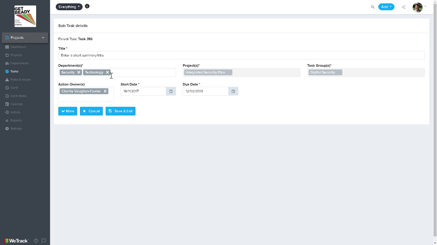Viewport: 437px width, 245px height.
Task: Open Departments in the sidebar
Action: click(17, 63)
